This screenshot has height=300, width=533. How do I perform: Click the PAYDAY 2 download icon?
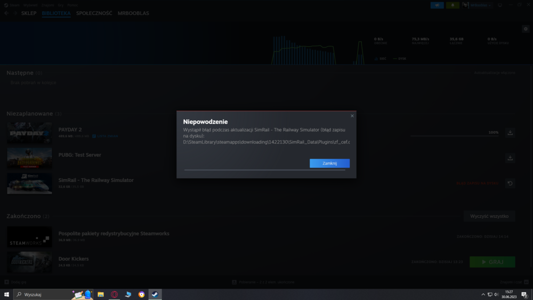tap(510, 133)
